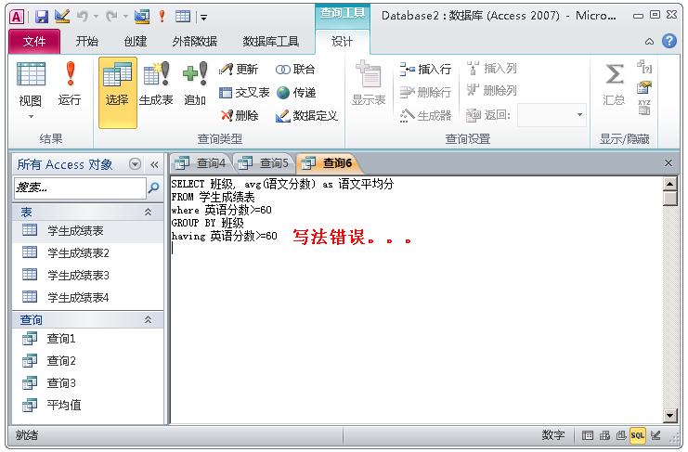This screenshot has height=452, width=688.
Task: Switch to SQL view in status bar
Action: pos(637,435)
